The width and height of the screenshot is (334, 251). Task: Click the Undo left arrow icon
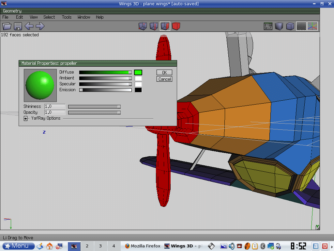pos(29,26)
